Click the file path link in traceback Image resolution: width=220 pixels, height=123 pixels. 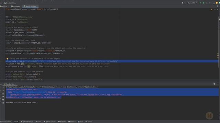click(x=30, y=92)
